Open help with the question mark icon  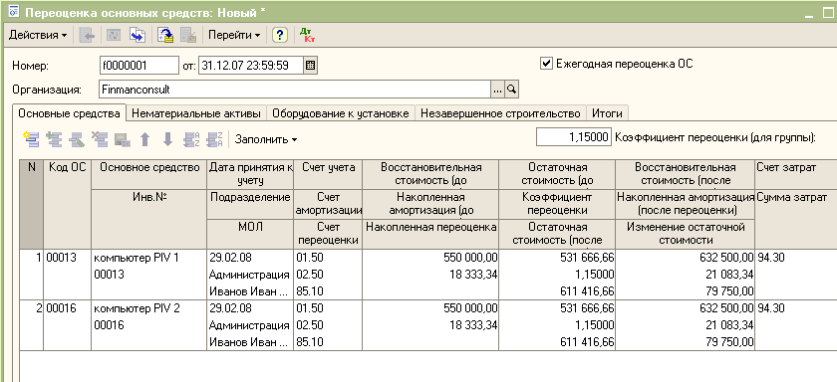[x=280, y=35]
